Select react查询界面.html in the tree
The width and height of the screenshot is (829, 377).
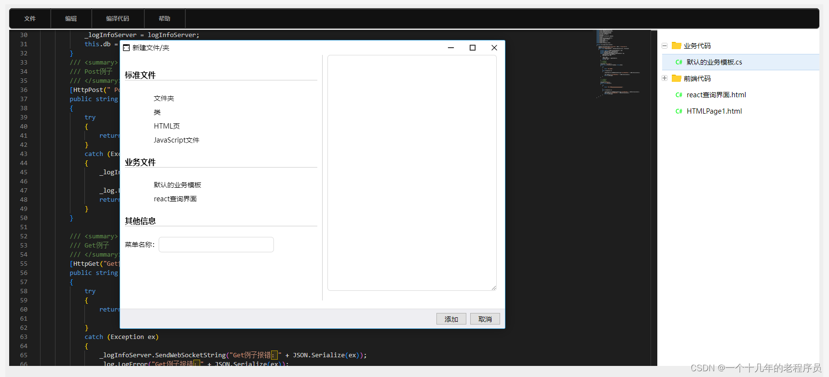pos(716,95)
